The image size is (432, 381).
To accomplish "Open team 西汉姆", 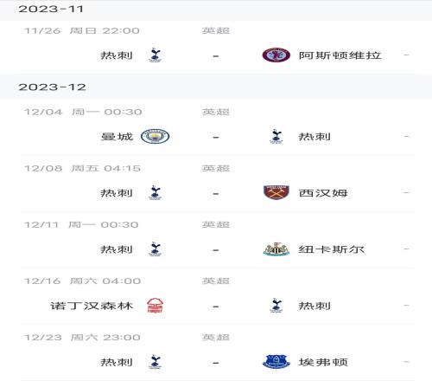I will click(x=323, y=193).
